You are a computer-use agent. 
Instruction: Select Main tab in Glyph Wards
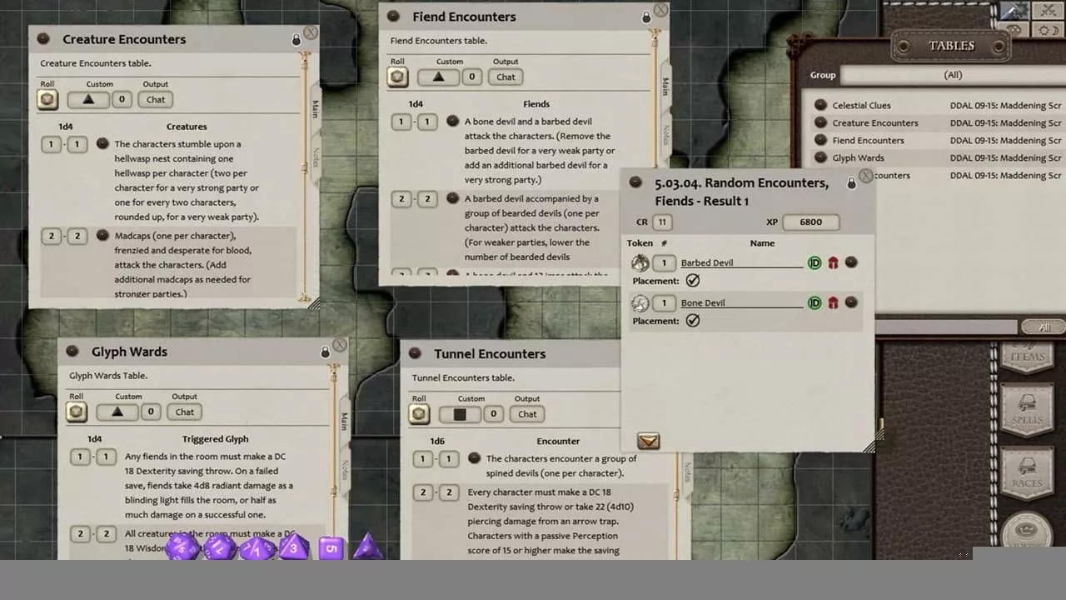pos(345,421)
